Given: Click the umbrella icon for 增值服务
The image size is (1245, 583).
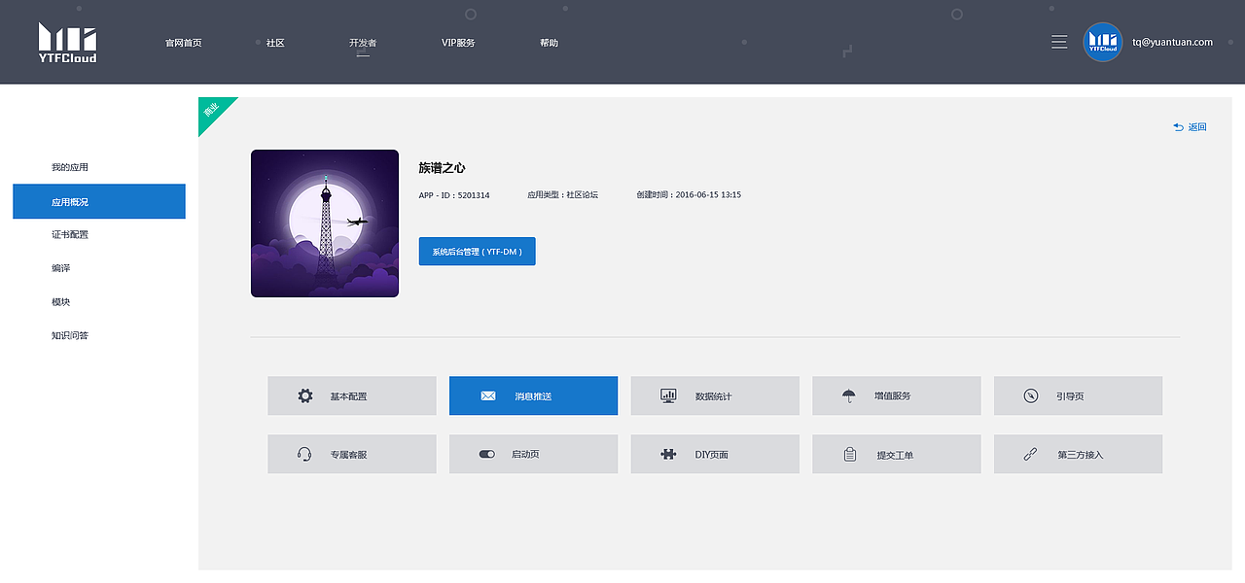Looking at the screenshot, I should [849, 395].
